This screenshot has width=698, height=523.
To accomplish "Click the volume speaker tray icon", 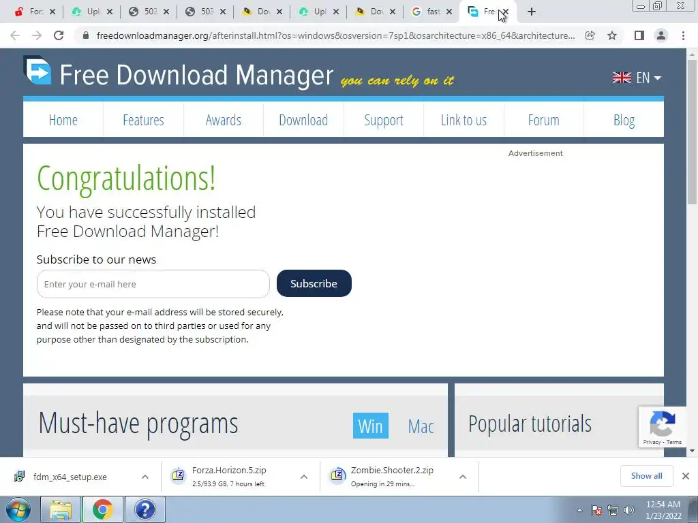I will tap(629, 510).
